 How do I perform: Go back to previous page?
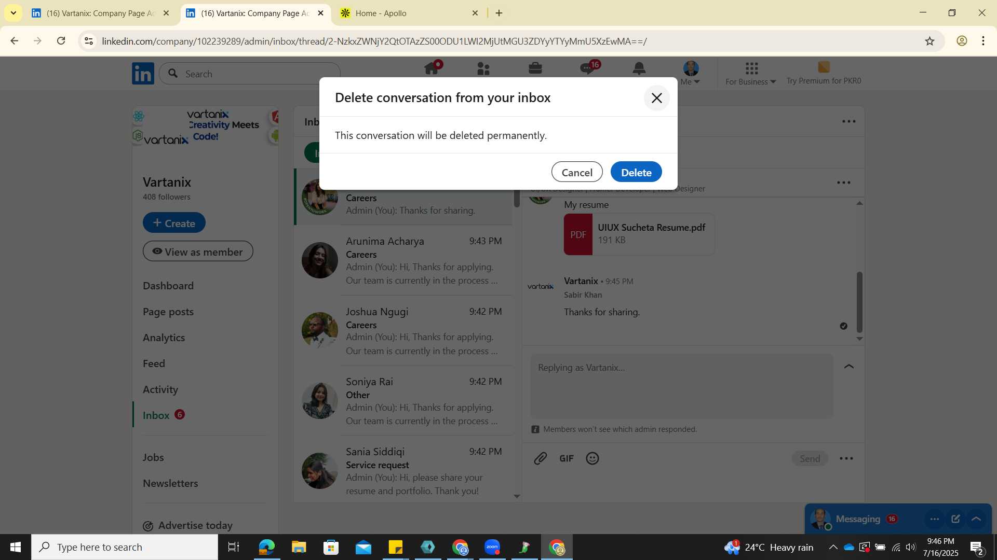tap(14, 41)
